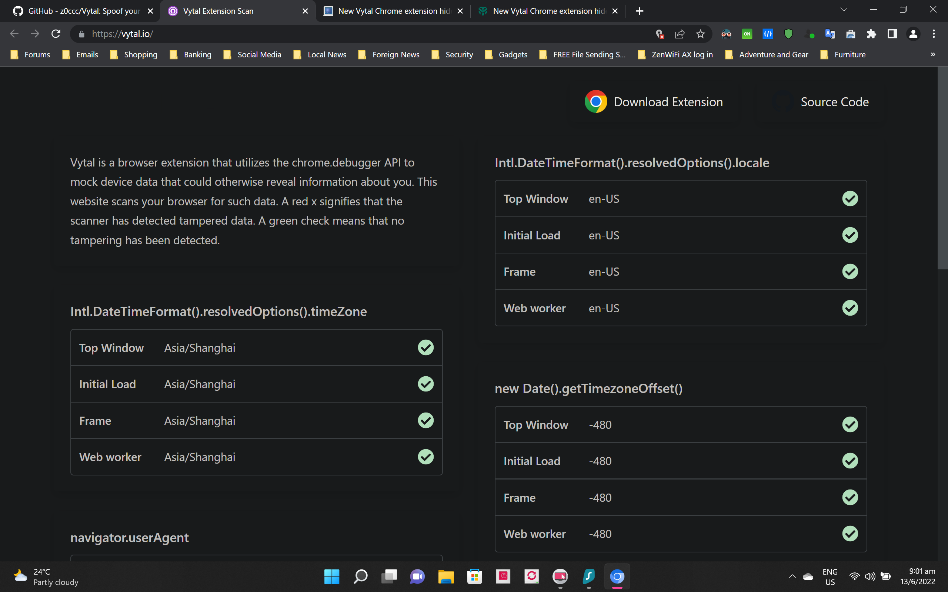Open the Google Translate extension icon
The height and width of the screenshot is (592, 948).
(830, 34)
